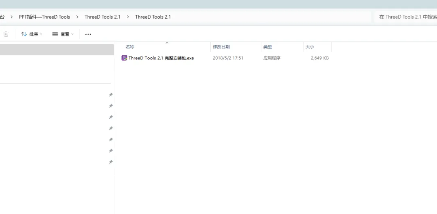Click the last ThreeD Tools 2.1 breadcrumb
437x214 pixels.
click(153, 17)
